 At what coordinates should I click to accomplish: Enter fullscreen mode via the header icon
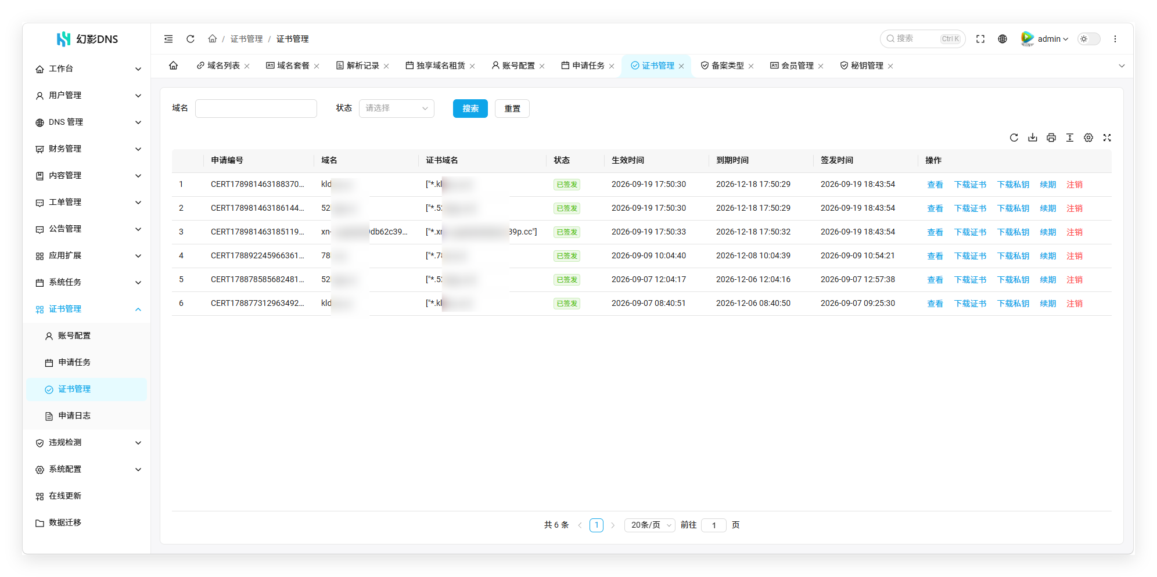tap(980, 39)
